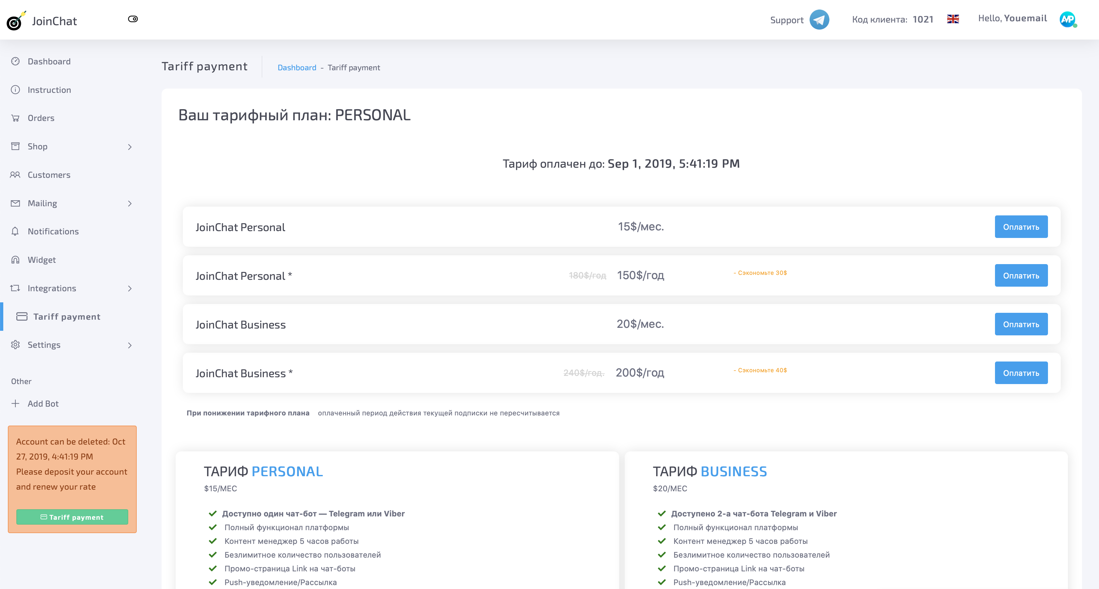This screenshot has height=589, width=1099.
Task: Open Orders via the shopping cart icon
Action: (x=15, y=118)
